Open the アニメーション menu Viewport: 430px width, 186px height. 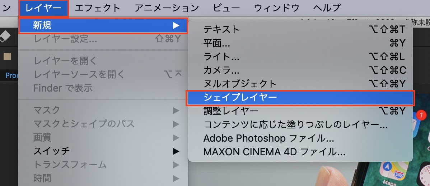click(167, 8)
